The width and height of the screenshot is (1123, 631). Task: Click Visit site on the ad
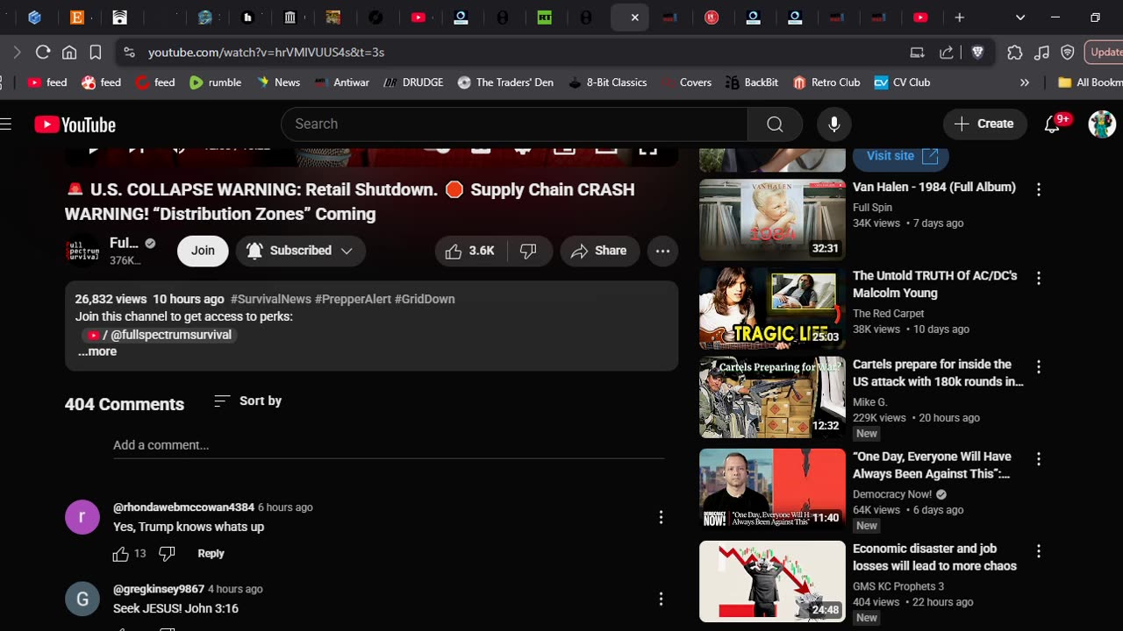tap(901, 156)
